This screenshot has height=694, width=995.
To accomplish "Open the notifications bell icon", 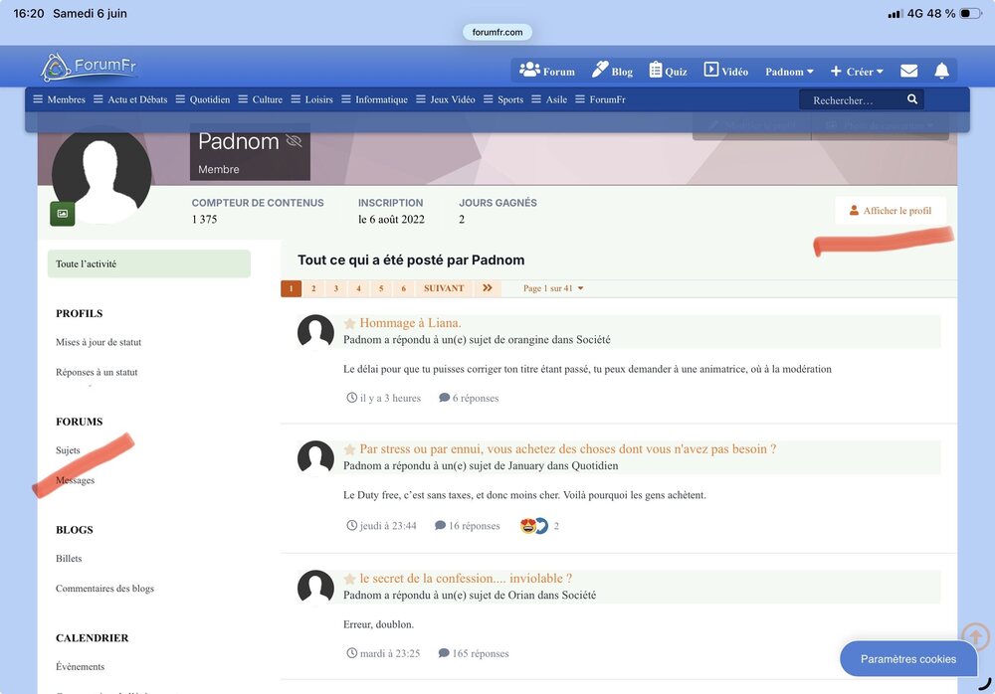I will tap(941, 71).
